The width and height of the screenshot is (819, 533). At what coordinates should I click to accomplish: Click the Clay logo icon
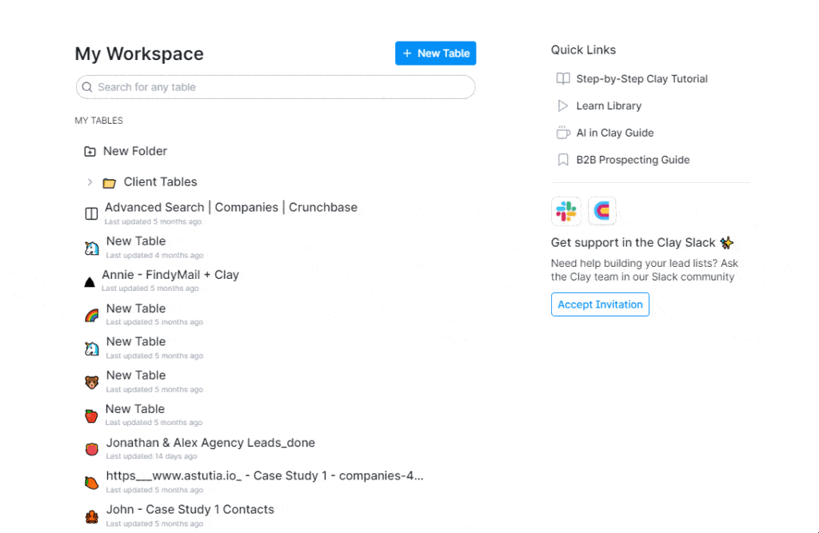601,212
